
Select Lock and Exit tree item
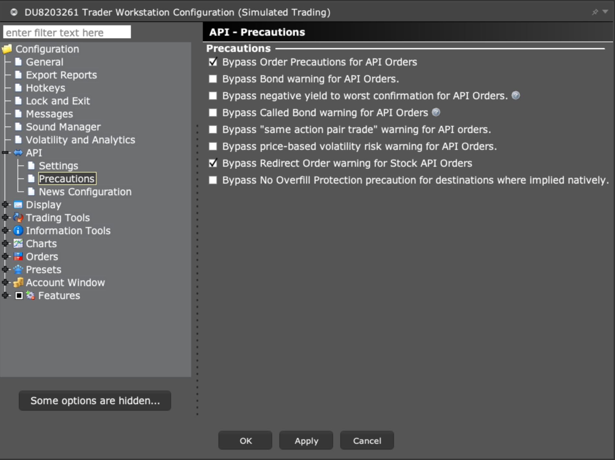pyautogui.click(x=58, y=101)
